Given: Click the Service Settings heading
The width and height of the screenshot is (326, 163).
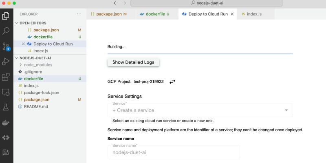Looking at the screenshot, I should [x=125, y=97].
